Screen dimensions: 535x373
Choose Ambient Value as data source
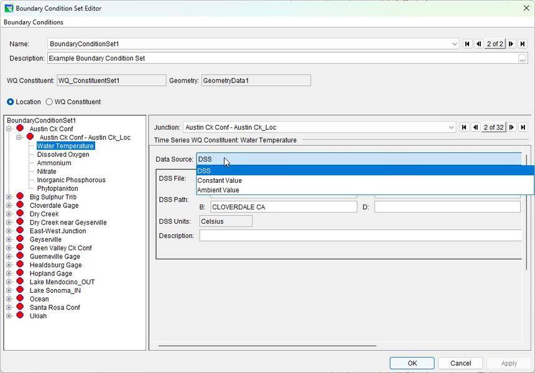[365, 190]
